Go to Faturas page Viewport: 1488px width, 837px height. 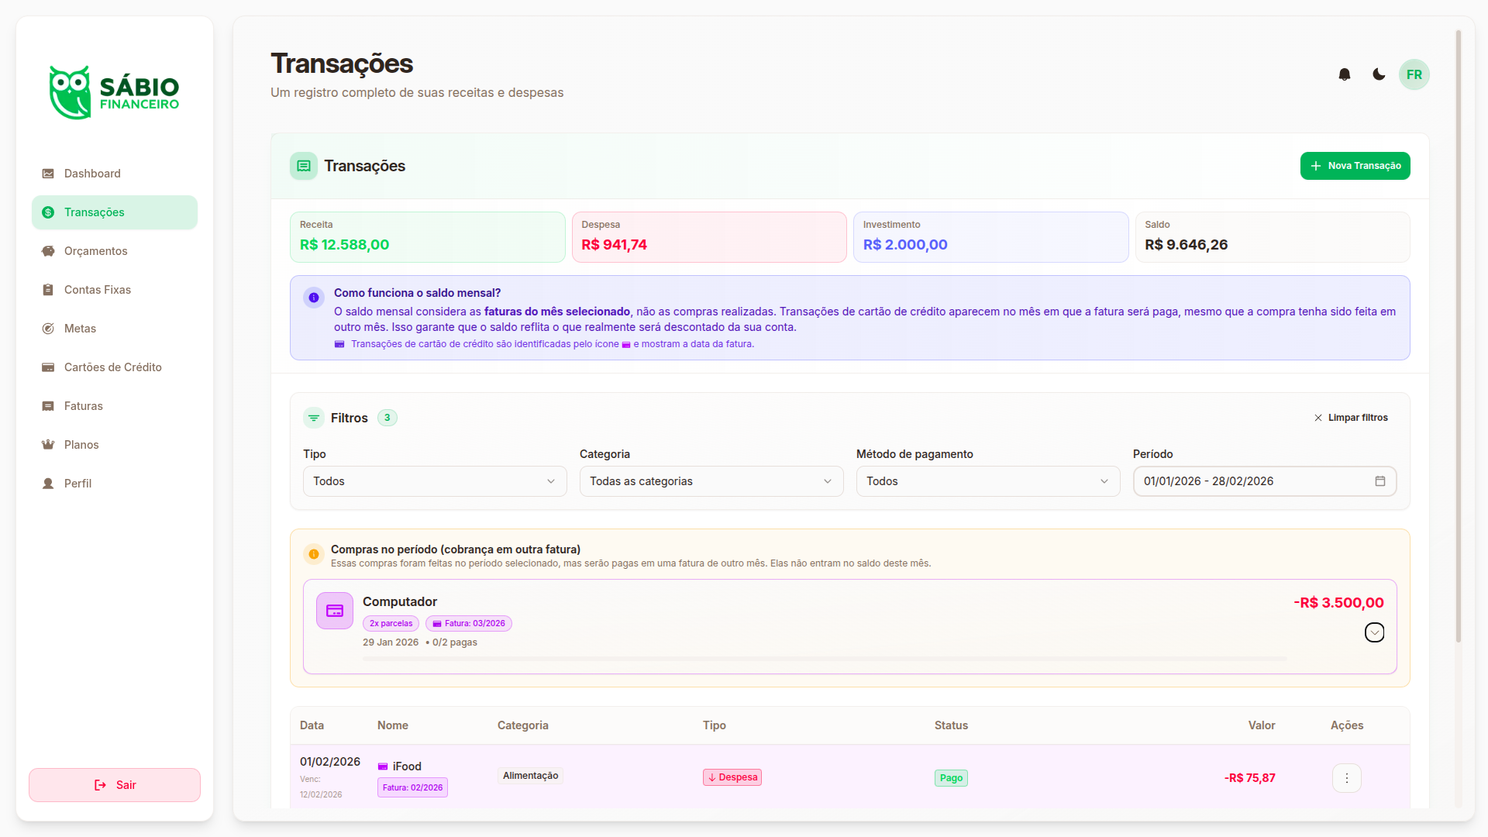click(115, 406)
